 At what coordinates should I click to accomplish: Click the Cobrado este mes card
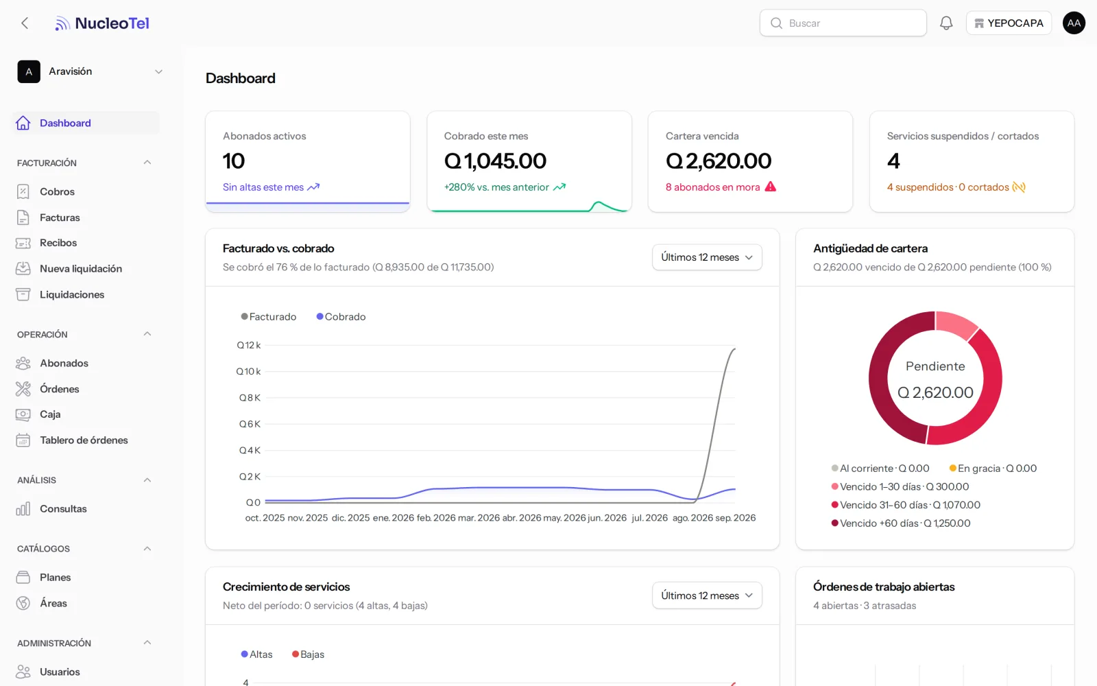point(529,162)
